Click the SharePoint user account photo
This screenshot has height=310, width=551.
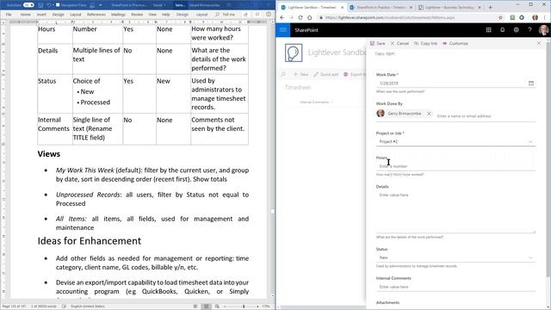(543, 30)
